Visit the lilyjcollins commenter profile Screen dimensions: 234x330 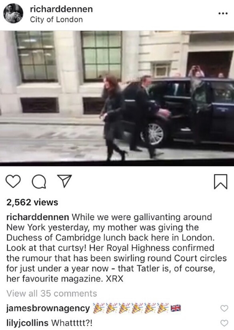click(27, 323)
